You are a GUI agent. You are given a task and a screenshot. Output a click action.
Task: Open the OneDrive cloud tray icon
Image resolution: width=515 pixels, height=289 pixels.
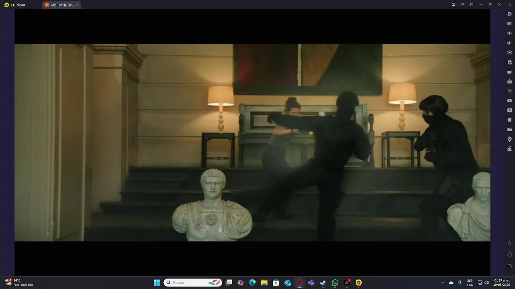coord(451,283)
